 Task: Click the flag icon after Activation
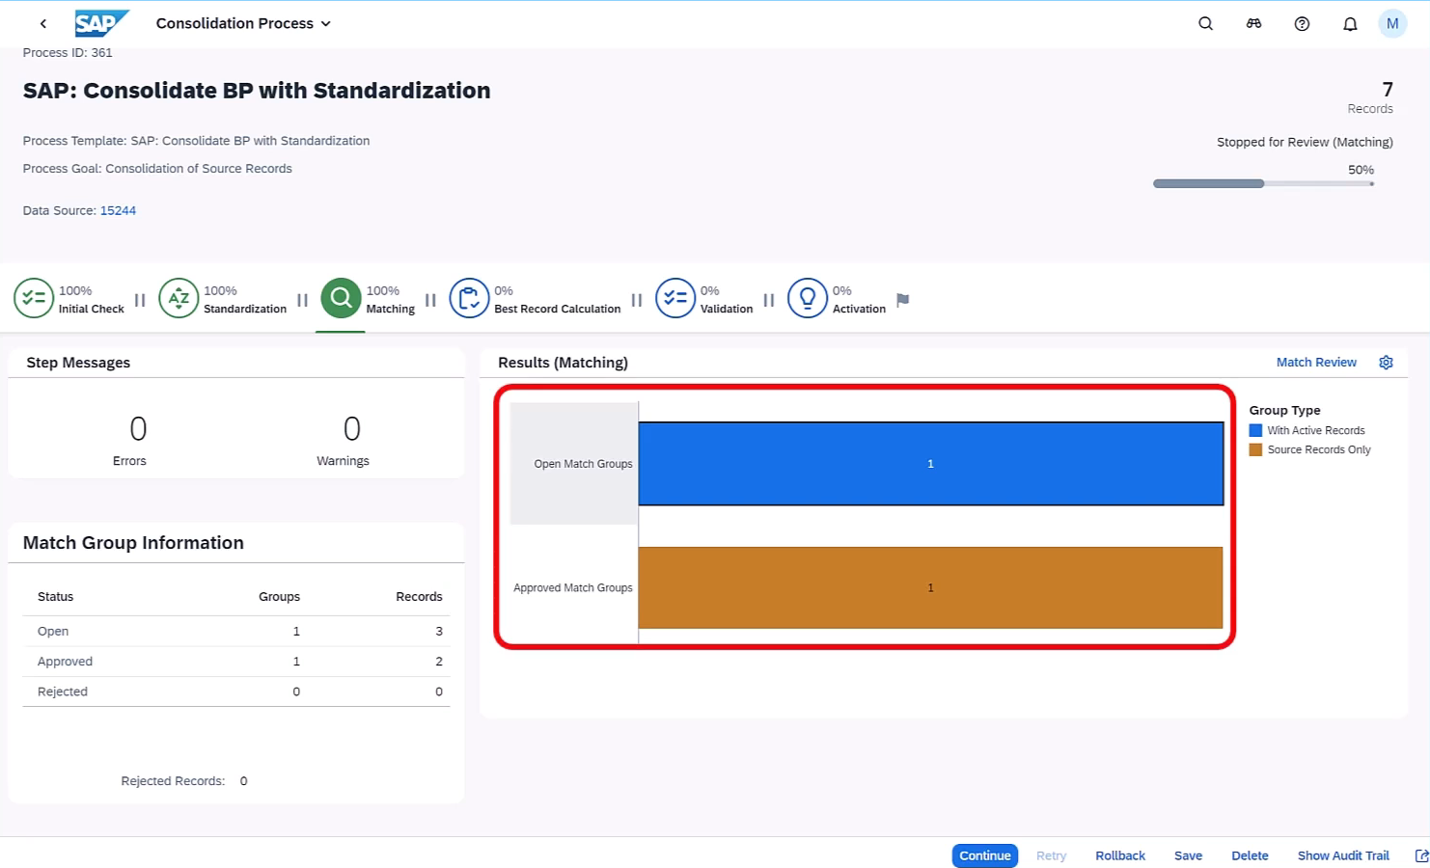(x=902, y=300)
